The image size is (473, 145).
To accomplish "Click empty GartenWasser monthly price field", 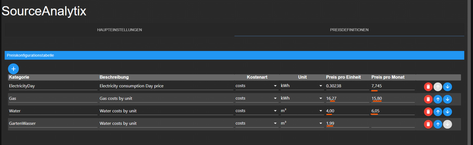I will pos(393,123).
